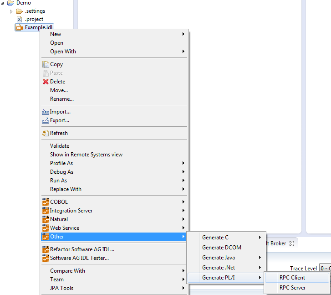Image resolution: width=331 pixels, height=295 pixels.
Task: Expand the .settings folder tree arrow
Action: (11, 11)
